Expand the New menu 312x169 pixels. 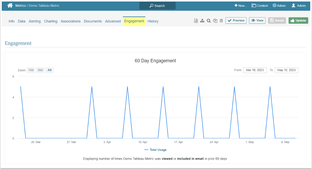(x=240, y=5)
